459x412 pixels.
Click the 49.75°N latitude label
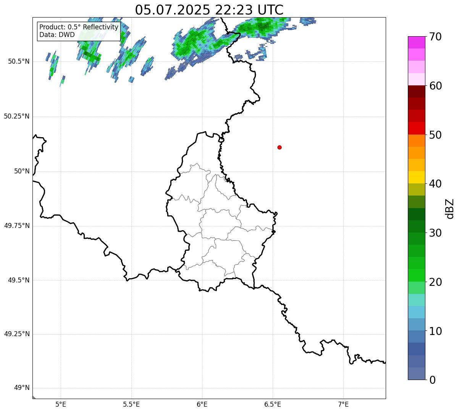[16, 226]
